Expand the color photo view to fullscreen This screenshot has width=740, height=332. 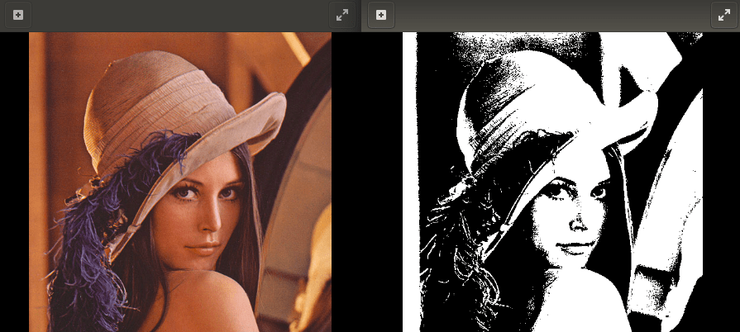coord(342,15)
